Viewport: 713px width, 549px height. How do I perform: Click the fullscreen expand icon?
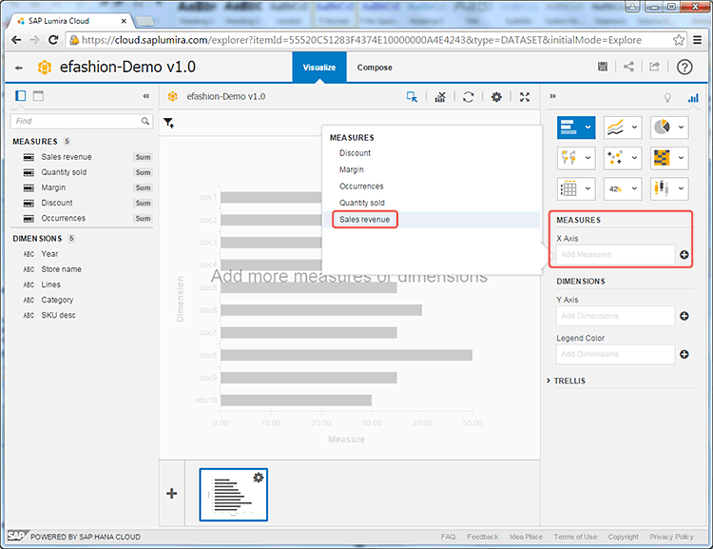525,97
